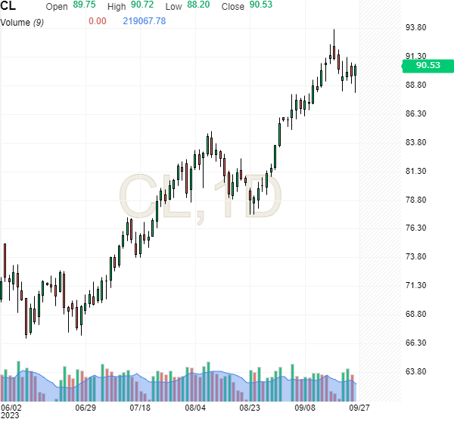
Task: Click the 73.80 price axis label
Action: [x=415, y=256]
